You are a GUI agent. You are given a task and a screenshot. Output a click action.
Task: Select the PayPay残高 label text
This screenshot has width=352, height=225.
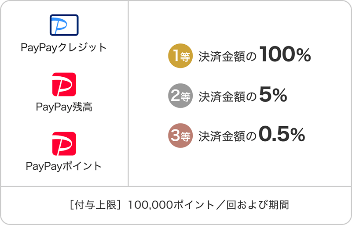64,107
